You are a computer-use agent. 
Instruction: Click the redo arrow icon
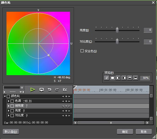(57, 90)
